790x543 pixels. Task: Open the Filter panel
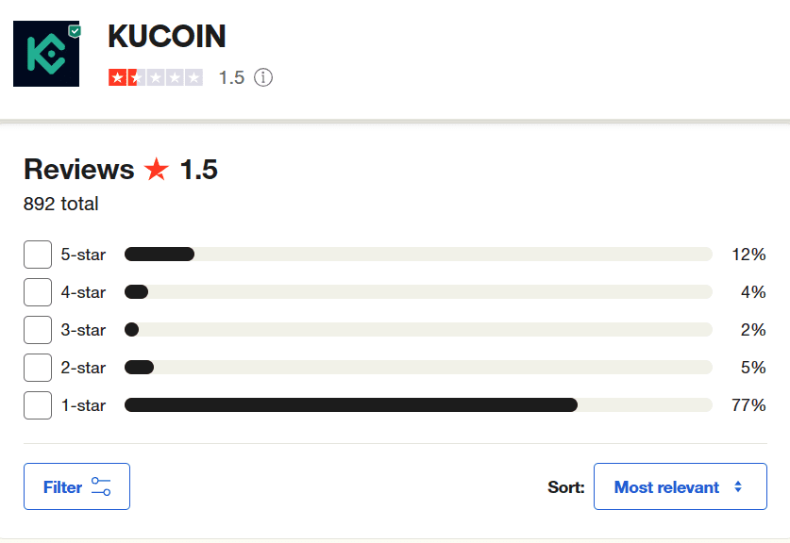[76, 485]
